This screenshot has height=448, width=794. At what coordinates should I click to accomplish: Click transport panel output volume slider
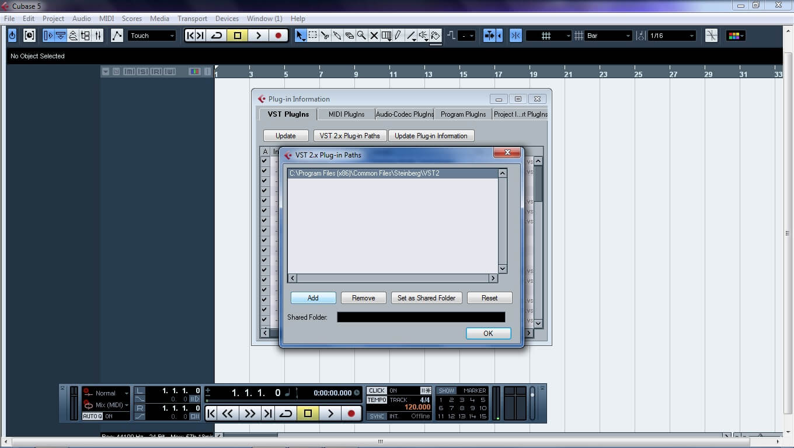click(532, 402)
